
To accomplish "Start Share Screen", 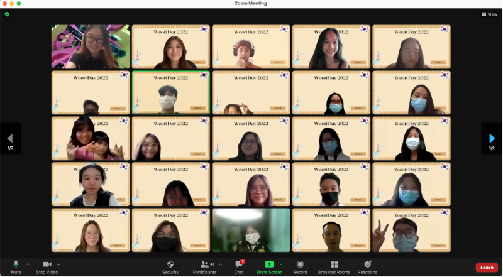I will [x=269, y=268].
